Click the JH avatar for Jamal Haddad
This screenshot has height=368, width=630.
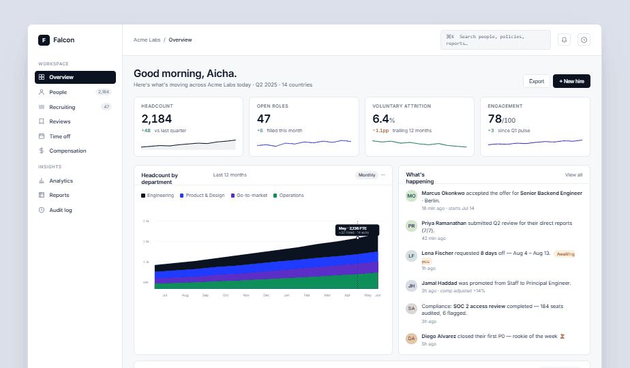(x=411, y=286)
